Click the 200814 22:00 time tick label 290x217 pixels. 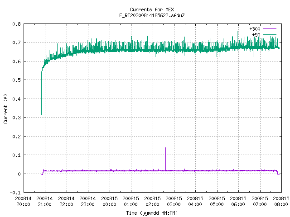click(x=67, y=201)
